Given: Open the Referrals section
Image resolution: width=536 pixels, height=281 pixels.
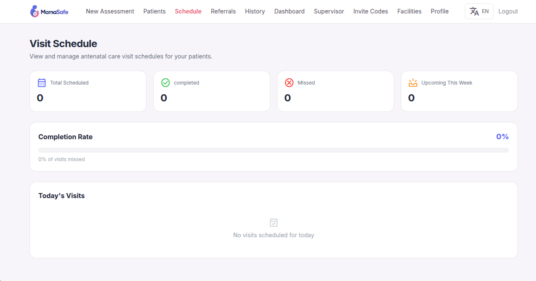Looking at the screenshot, I should [223, 11].
